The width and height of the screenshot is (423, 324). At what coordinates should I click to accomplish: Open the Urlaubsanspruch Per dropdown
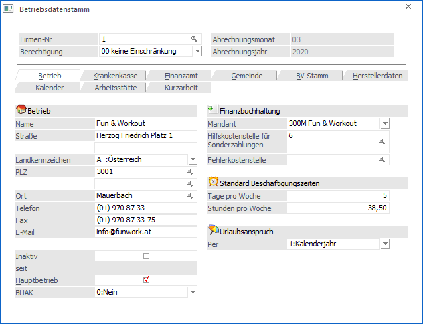[x=385, y=244]
